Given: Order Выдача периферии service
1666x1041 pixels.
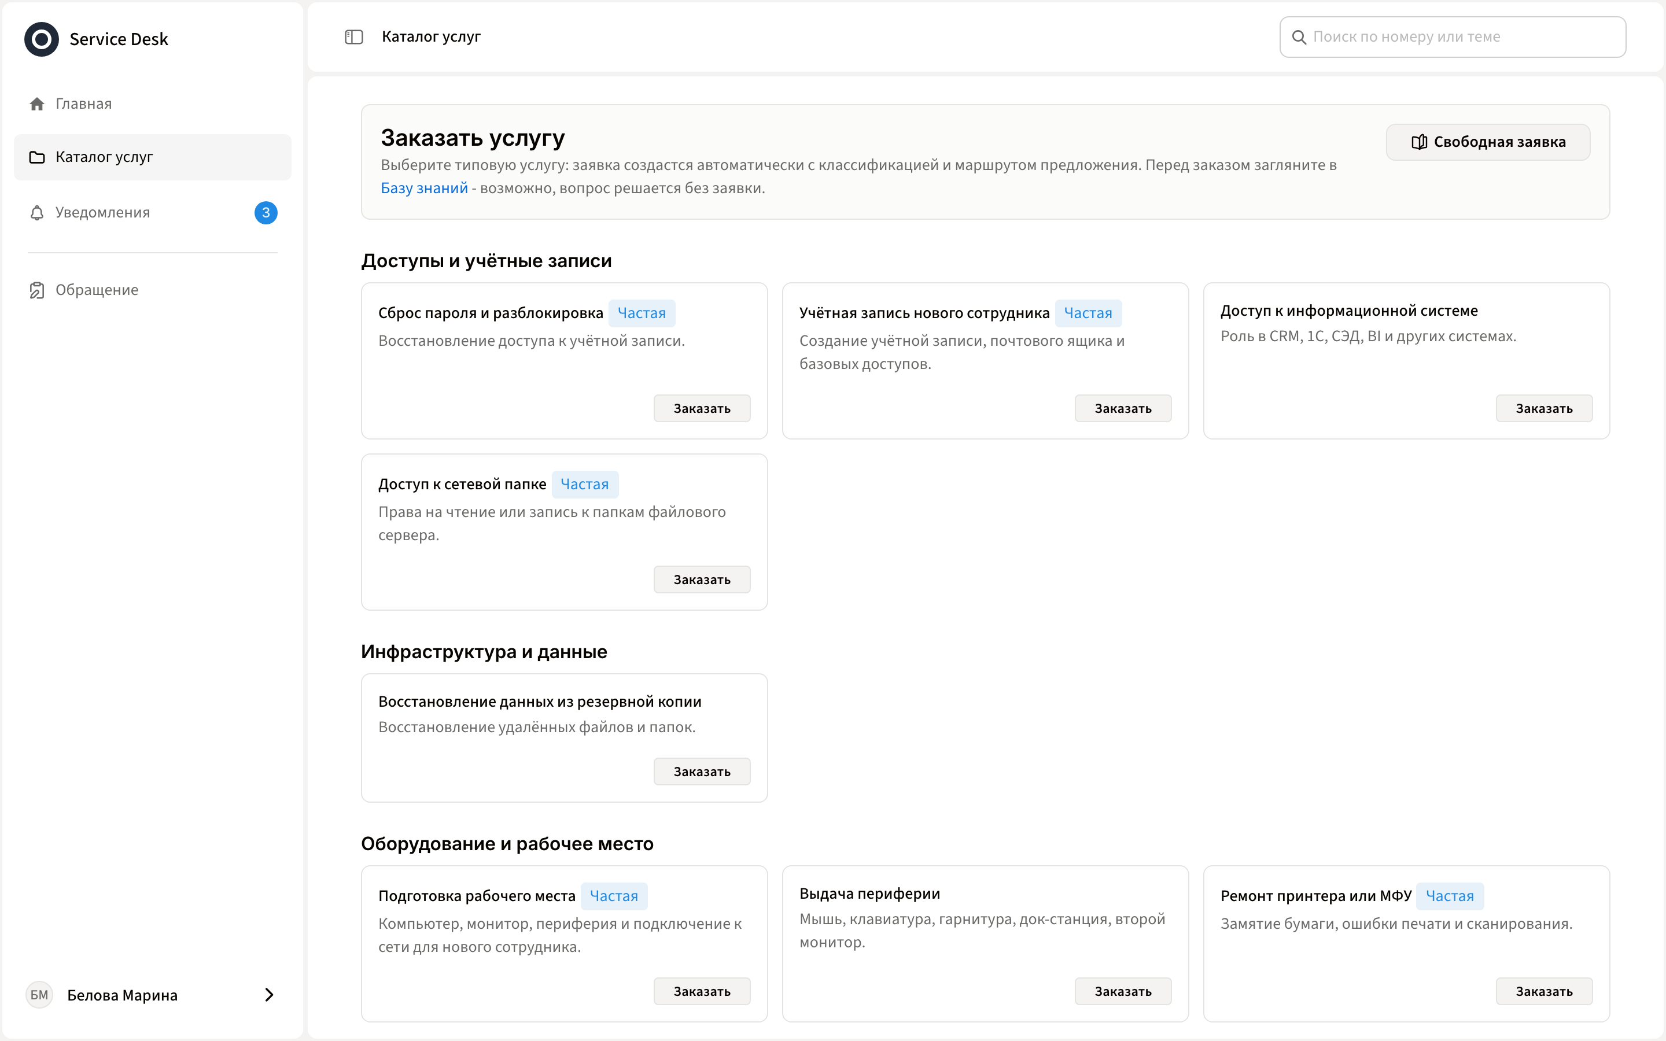Looking at the screenshot, I should coord(1123,991).
